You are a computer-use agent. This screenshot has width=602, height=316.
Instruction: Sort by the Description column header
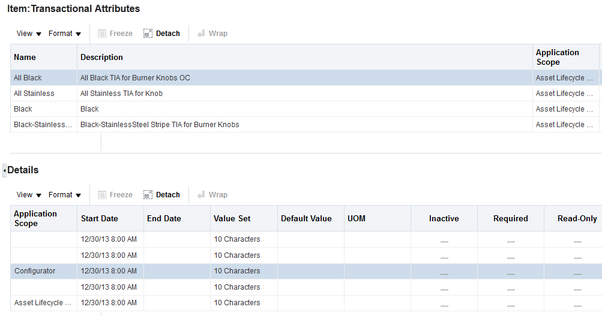[102, 58]
